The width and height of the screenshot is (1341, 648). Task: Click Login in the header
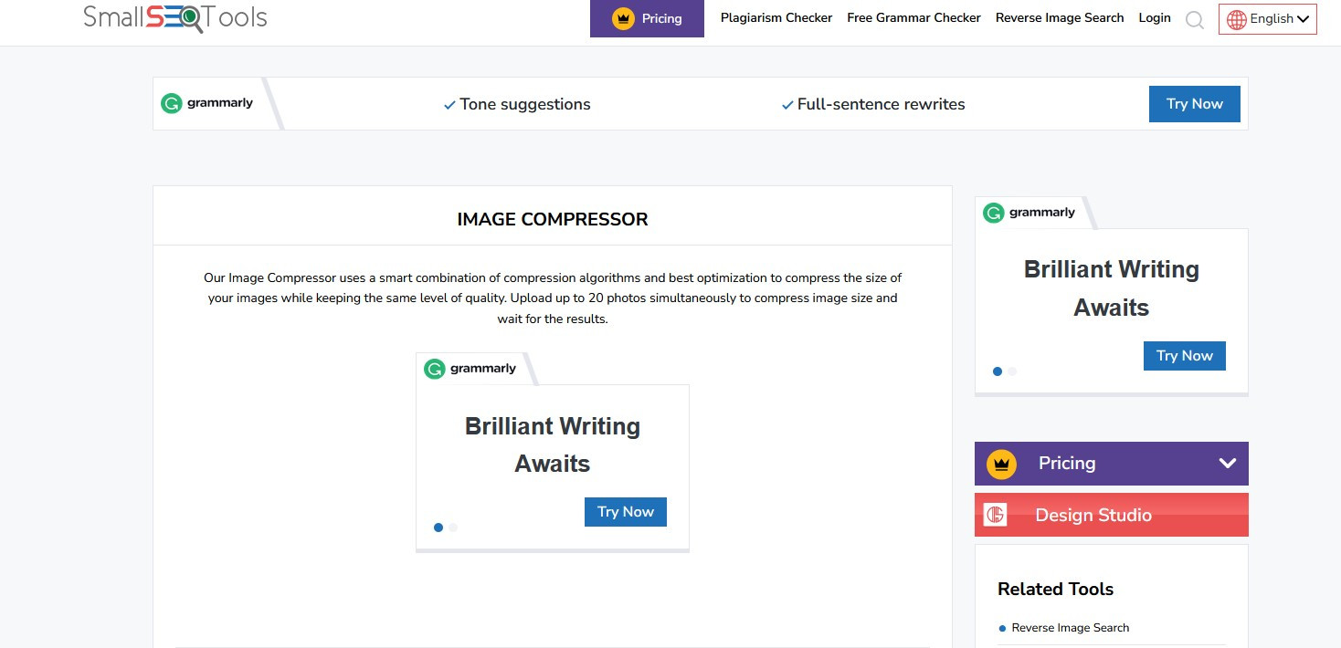pos(1155,17)
